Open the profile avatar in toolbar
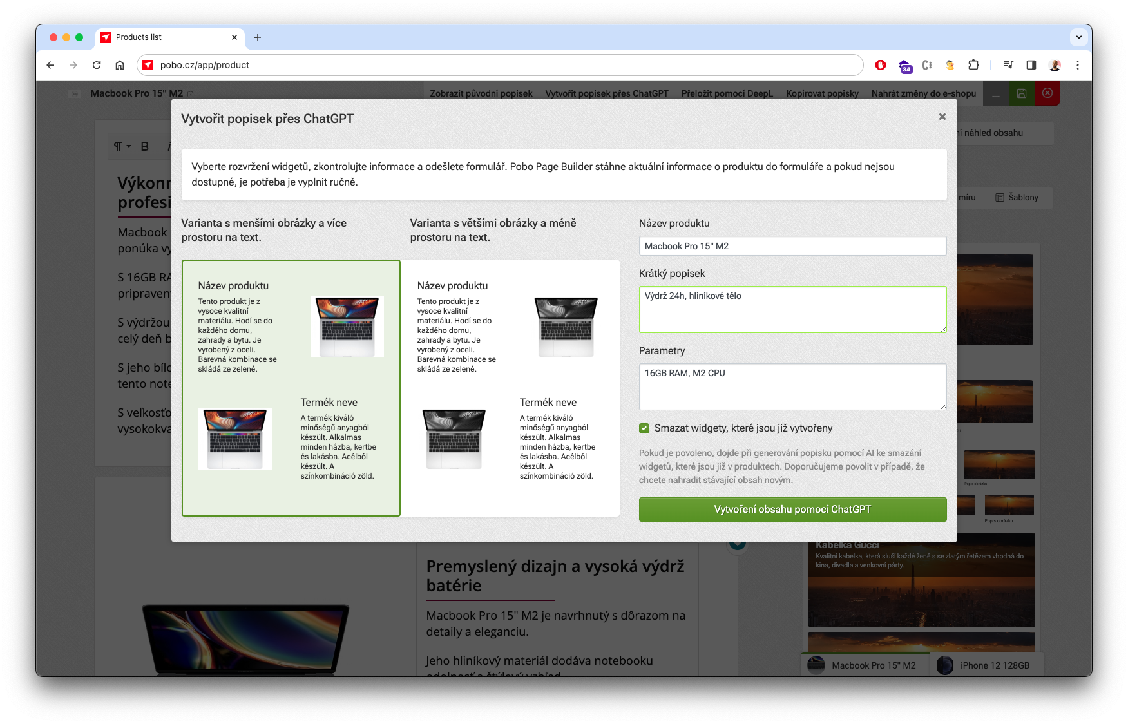Viewport: 1128px width, 724px height. [1055, 65]
